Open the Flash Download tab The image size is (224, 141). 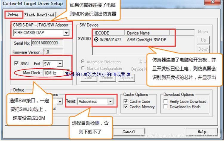39,15
